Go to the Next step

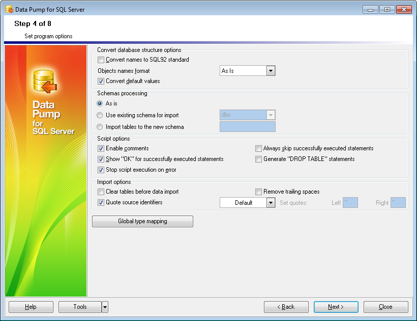coord(336,307)
